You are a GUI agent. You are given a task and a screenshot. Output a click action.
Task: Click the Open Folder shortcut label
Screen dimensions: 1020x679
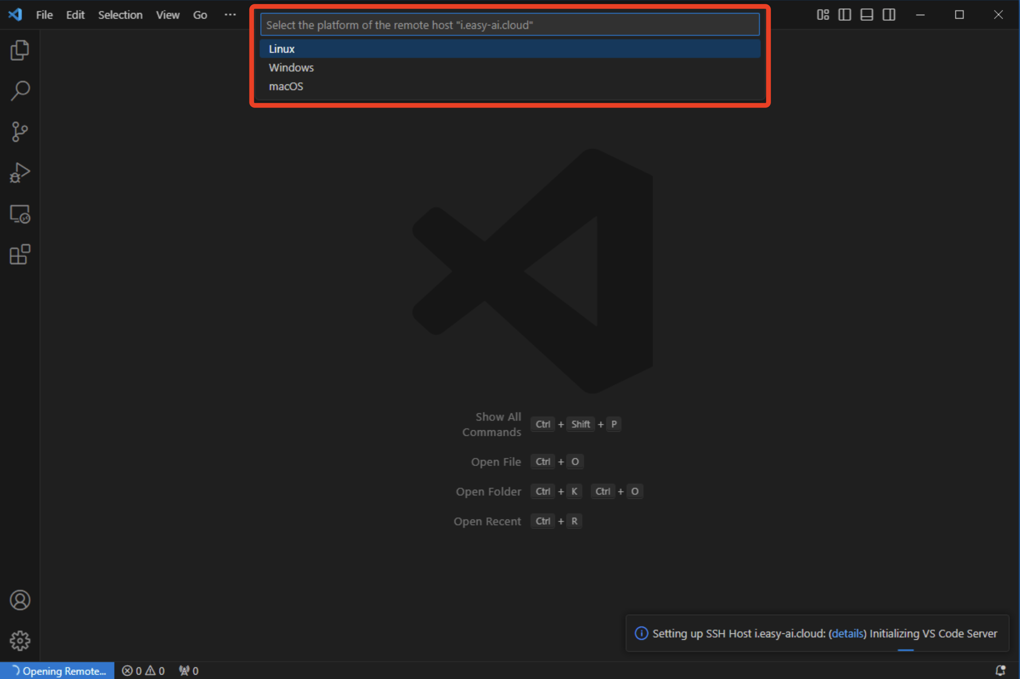488,492
